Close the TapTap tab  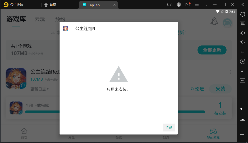[114, 5]
